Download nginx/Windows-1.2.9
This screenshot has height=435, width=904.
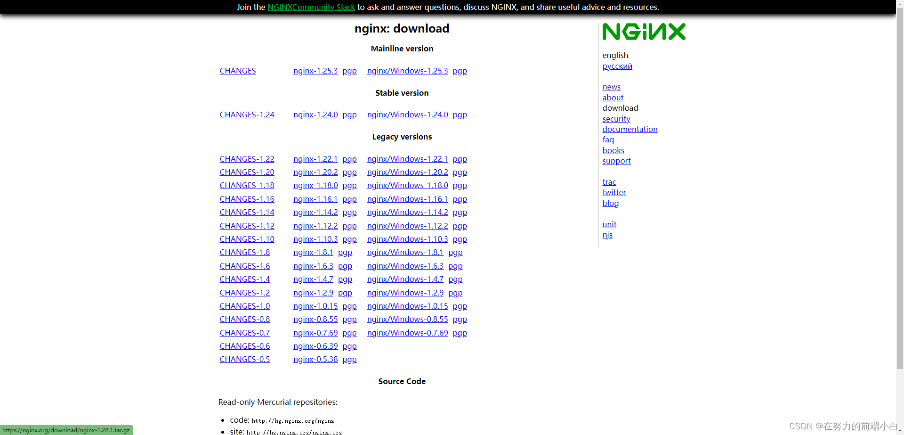(x=405, y=293)
